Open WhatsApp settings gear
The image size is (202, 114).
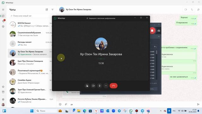(x=3, y=99)
